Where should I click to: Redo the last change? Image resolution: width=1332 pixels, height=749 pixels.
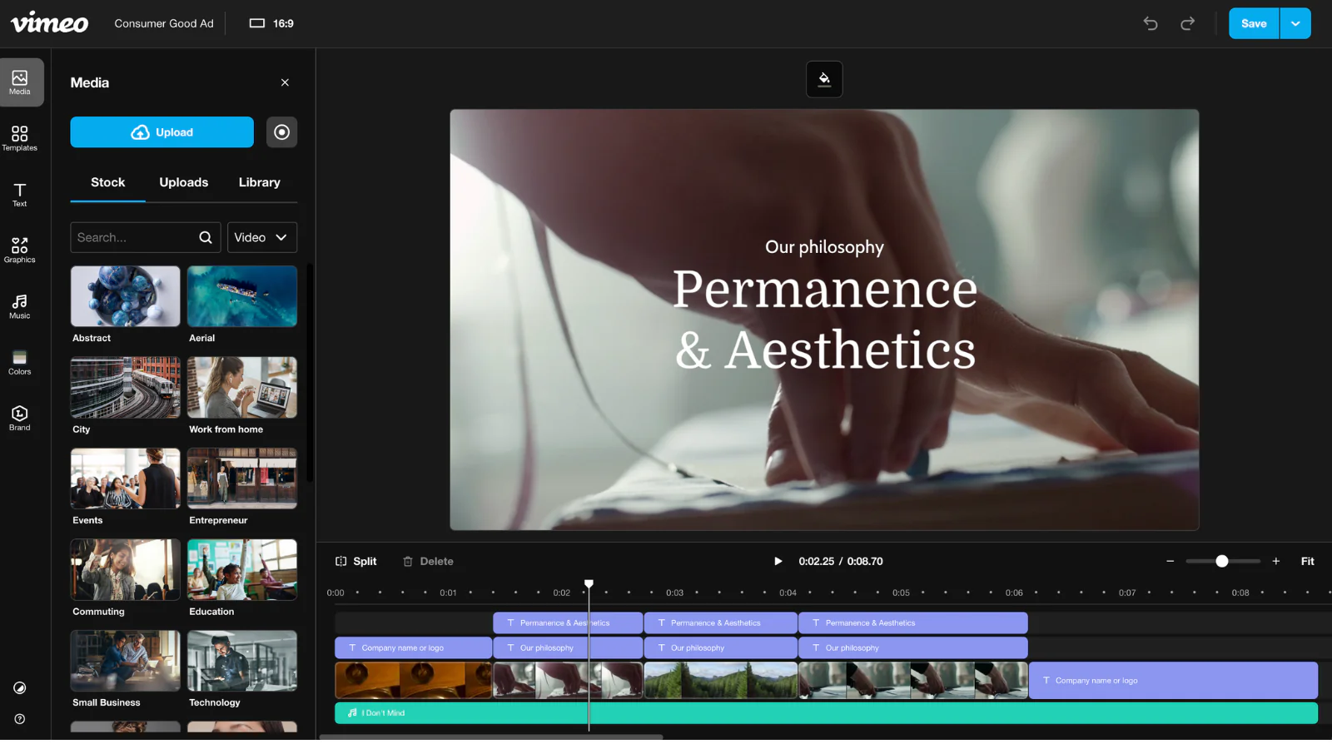[1188, 23]
